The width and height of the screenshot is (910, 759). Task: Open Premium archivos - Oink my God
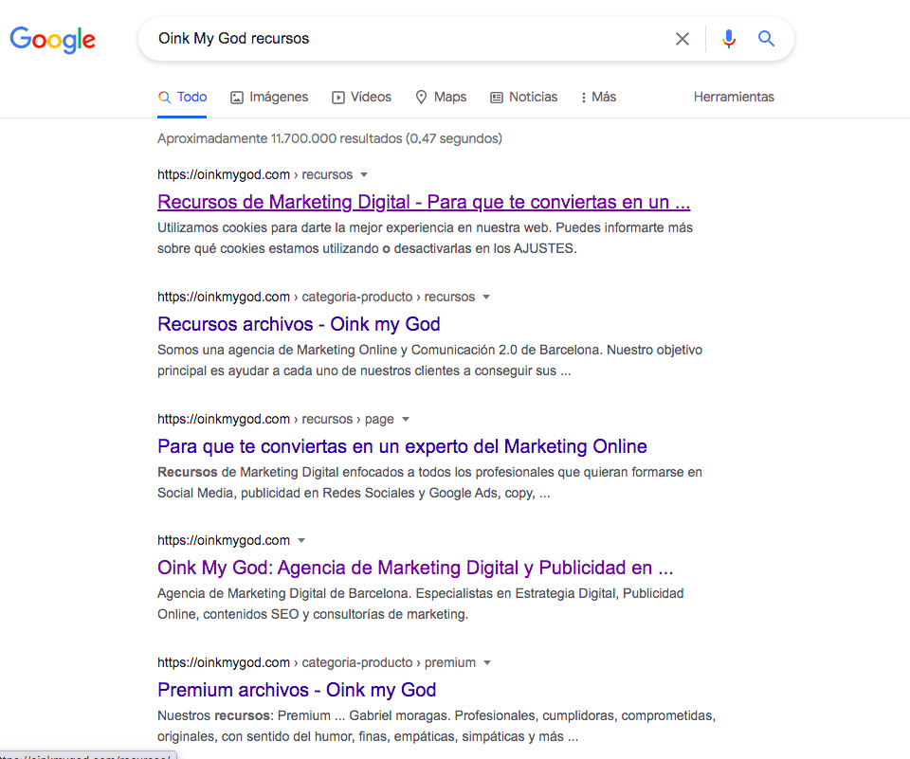point(297,690)
